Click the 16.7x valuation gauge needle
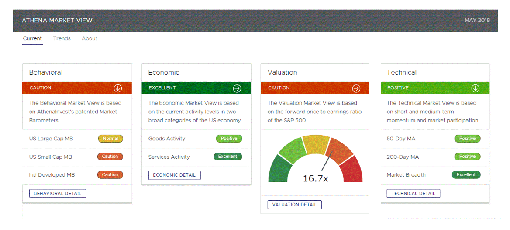Screen dimensions: 510x230 click(327, 161)
